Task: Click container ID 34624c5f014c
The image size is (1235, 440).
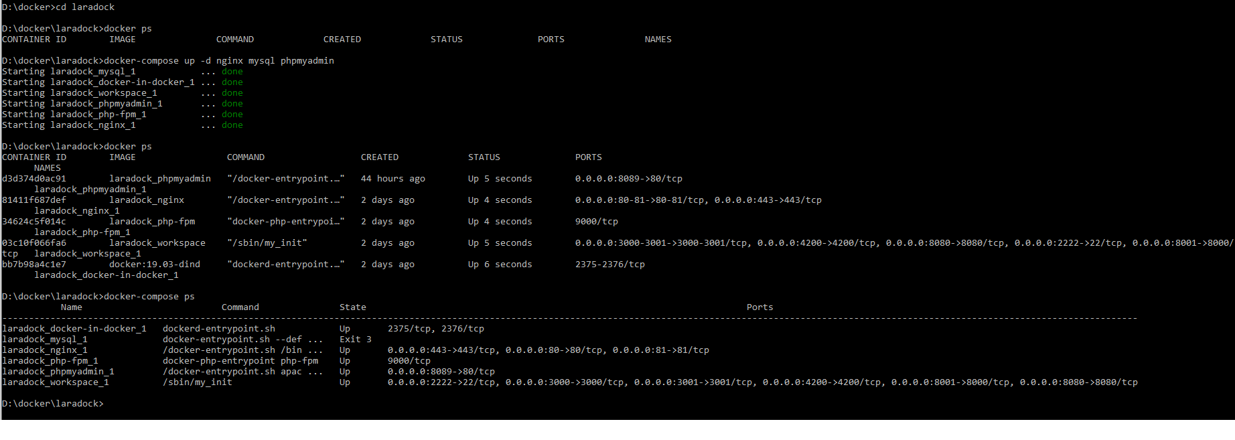Action: click(34, 222)
